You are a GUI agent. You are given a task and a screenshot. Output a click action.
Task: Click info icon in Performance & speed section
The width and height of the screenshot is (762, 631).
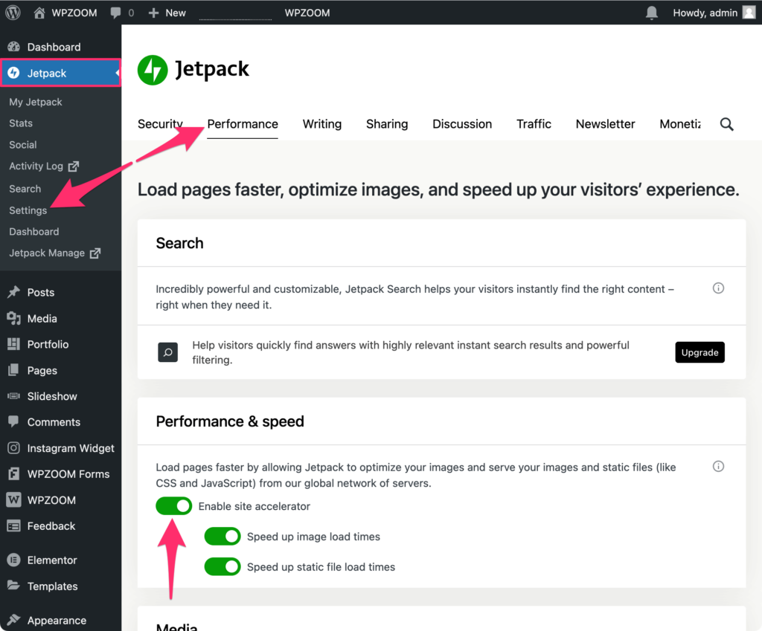click(x=718, y=467)
